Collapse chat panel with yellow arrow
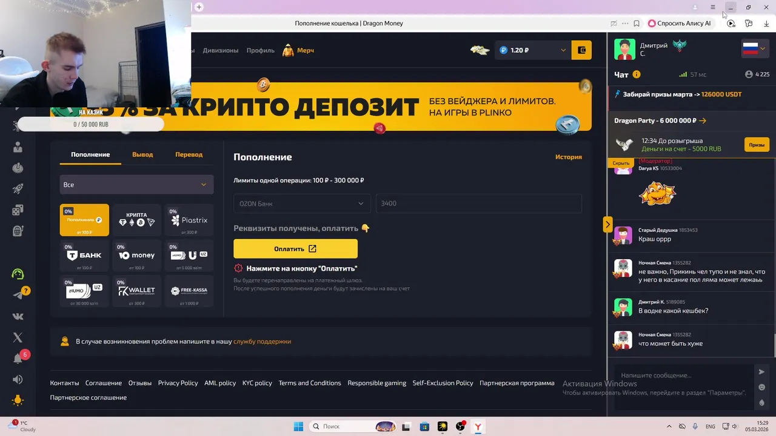 pos(607,224)
